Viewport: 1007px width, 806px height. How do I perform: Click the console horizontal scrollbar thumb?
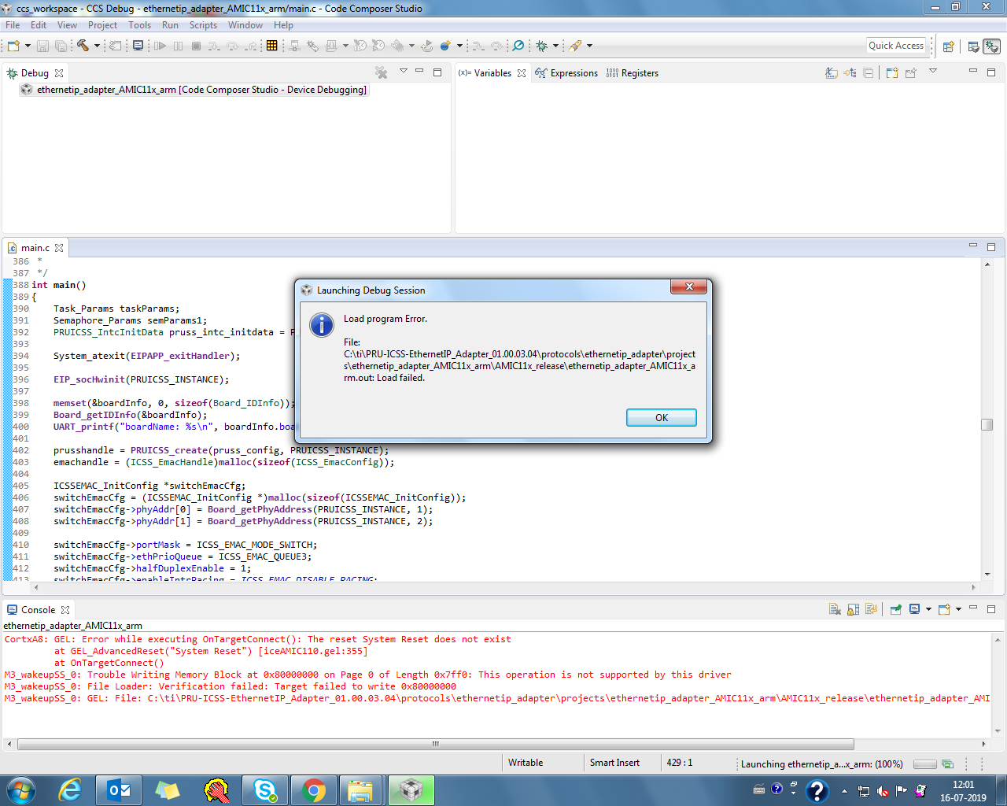click(435, 744)
